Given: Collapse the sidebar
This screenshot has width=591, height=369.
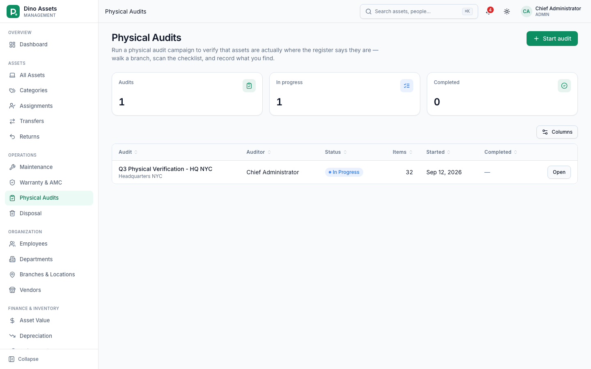Looking at the screenshot, I should click(24, 359).
